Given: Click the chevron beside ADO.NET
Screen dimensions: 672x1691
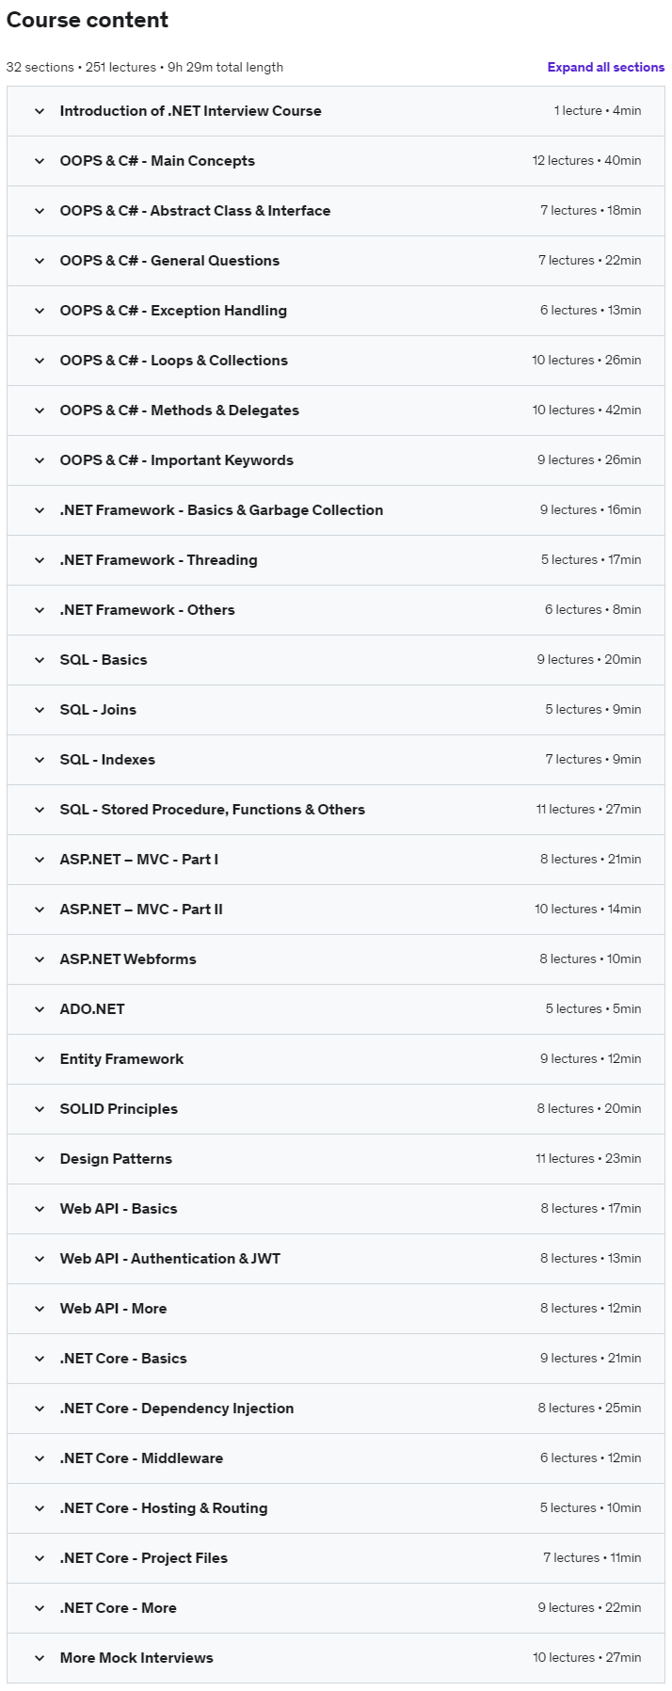Looking at the screenshot, I should [x=40, y=1009].
